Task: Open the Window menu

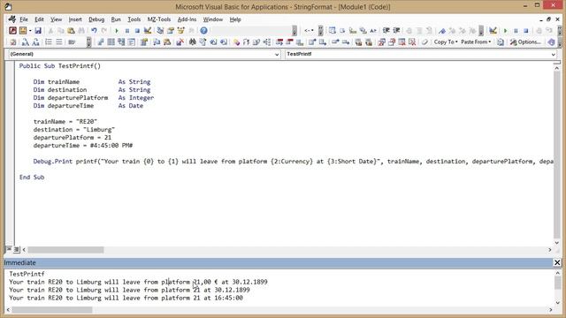Action: [212, 19]
